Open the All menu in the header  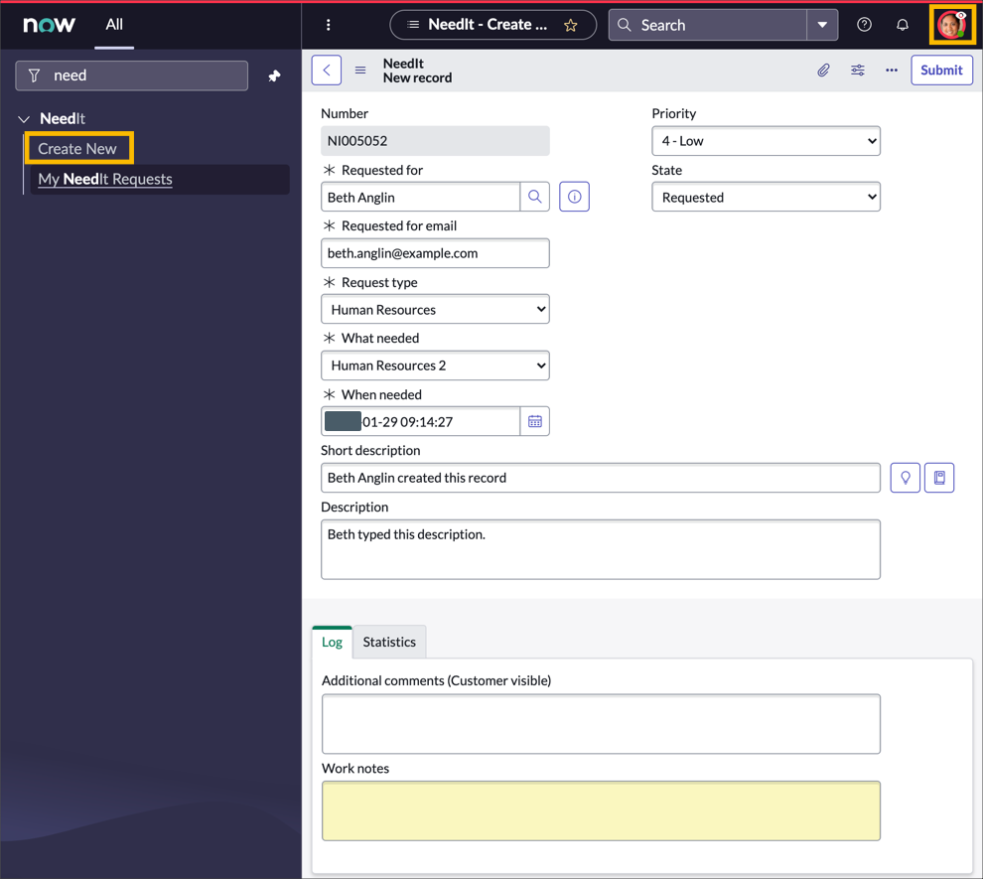[x=114, y=25]
